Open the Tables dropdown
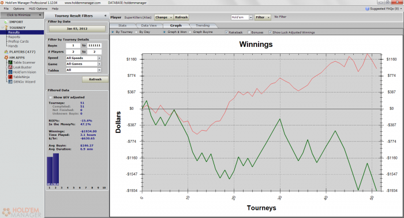This screenshot has width=404, height=218. pyautogui.click(x=99, y=70)
